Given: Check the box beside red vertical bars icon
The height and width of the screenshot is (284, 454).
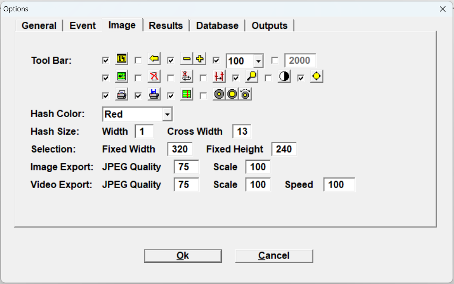Looking at the screenshot, I should pos(203,78).
